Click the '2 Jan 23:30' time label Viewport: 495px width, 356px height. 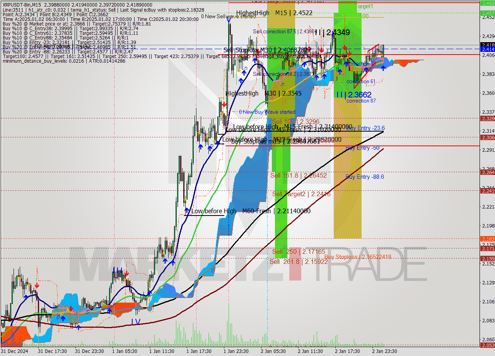coord(384,351)
